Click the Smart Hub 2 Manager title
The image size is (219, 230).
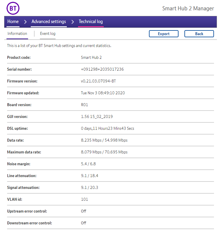point(188,8)
